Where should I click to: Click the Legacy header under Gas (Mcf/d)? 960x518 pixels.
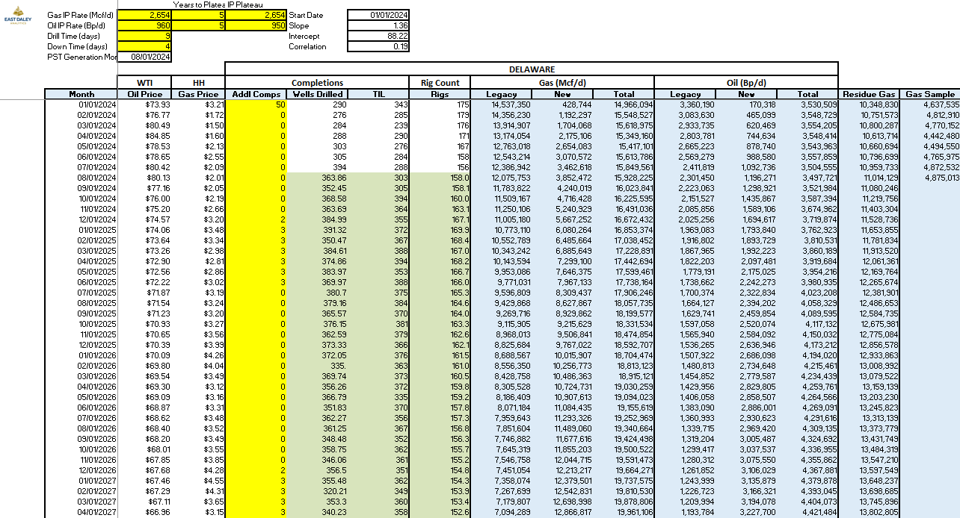pyautogui.click(x=501, y=94)
